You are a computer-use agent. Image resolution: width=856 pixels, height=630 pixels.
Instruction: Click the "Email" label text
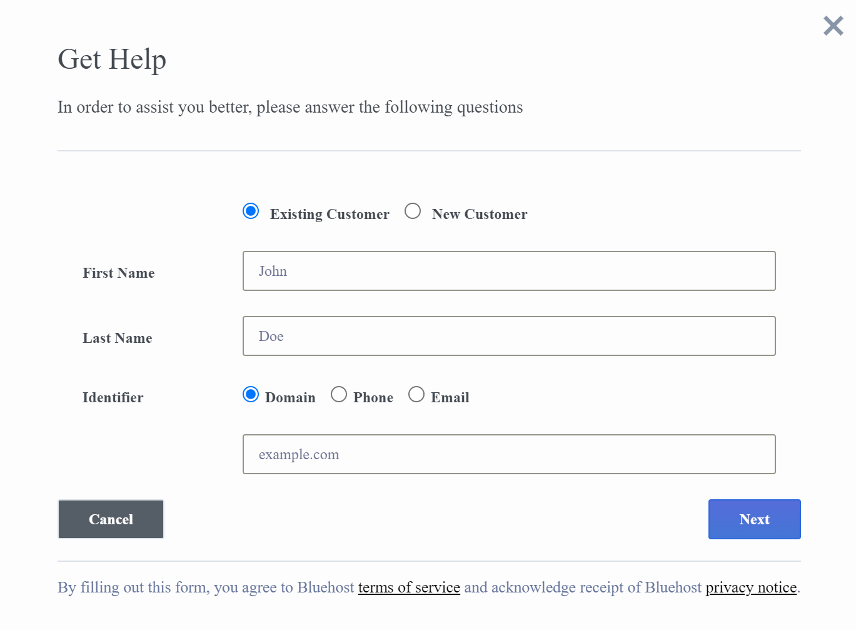click(x=450, y=398)
